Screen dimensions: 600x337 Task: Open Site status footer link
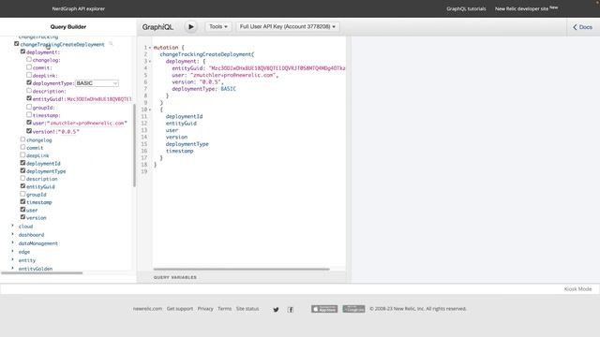[x=247, y=309]
